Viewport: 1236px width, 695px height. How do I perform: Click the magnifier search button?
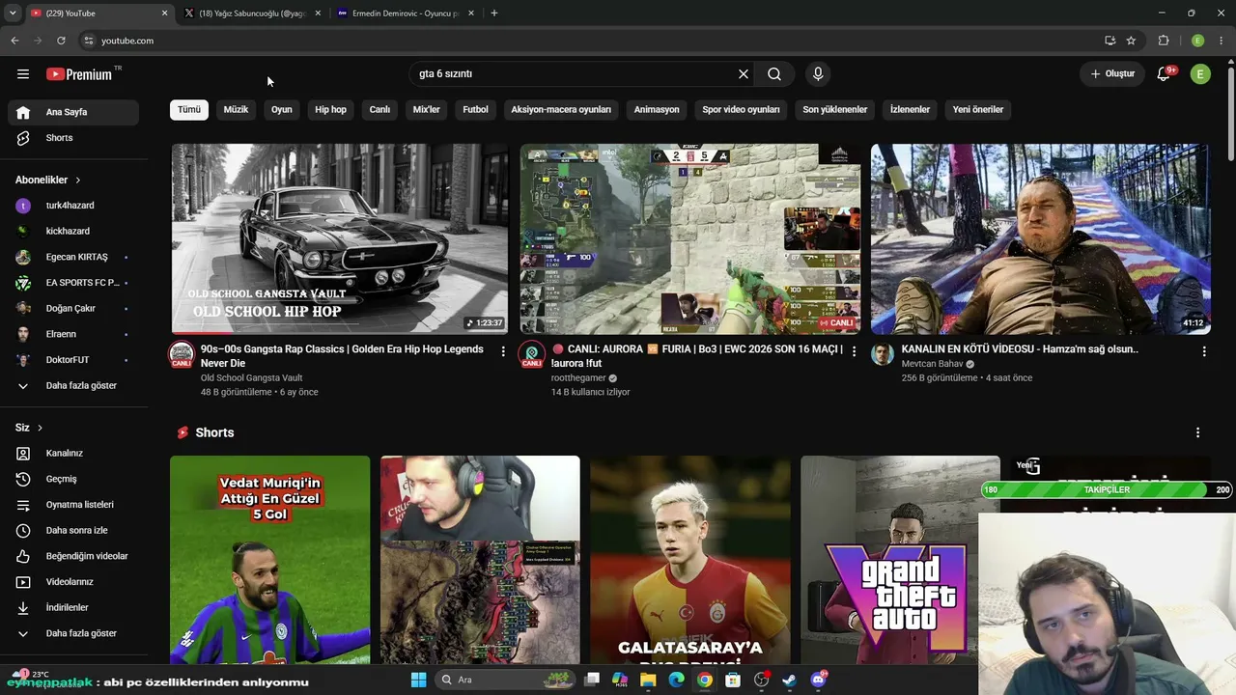[x=774, y=74]
